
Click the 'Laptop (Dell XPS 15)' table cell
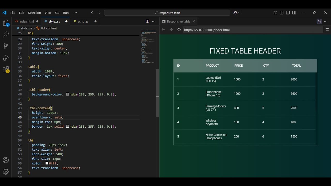pos(213,79)
